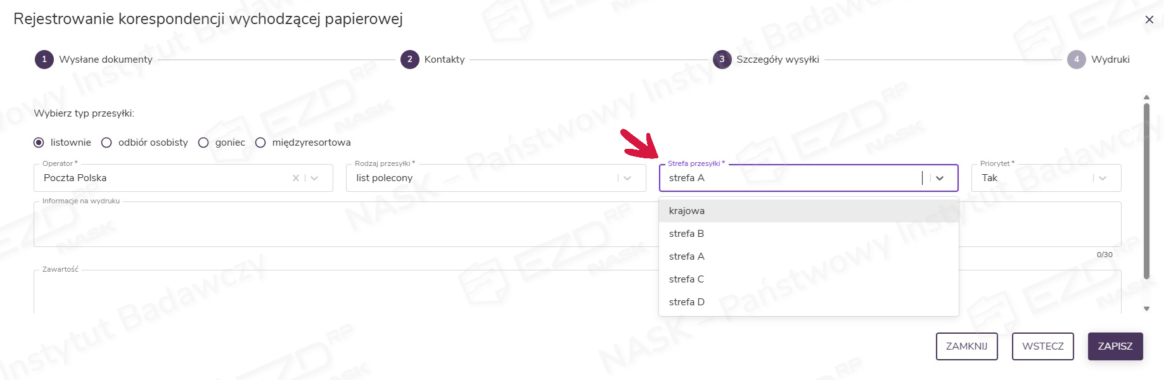The height and width of the screenshot is (380, 1164).
Task: Click step 4 circle Wydruki
Action: pyautogui.click(x=1076, y=60)
